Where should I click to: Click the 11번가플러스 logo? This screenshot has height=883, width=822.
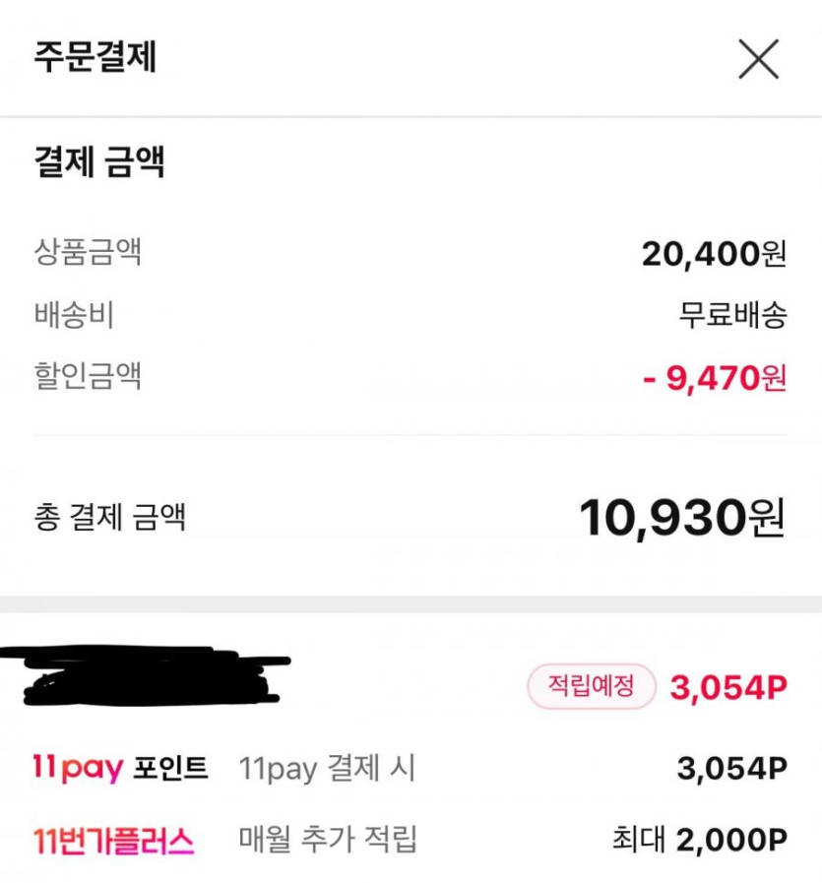[x=113, y=841]
